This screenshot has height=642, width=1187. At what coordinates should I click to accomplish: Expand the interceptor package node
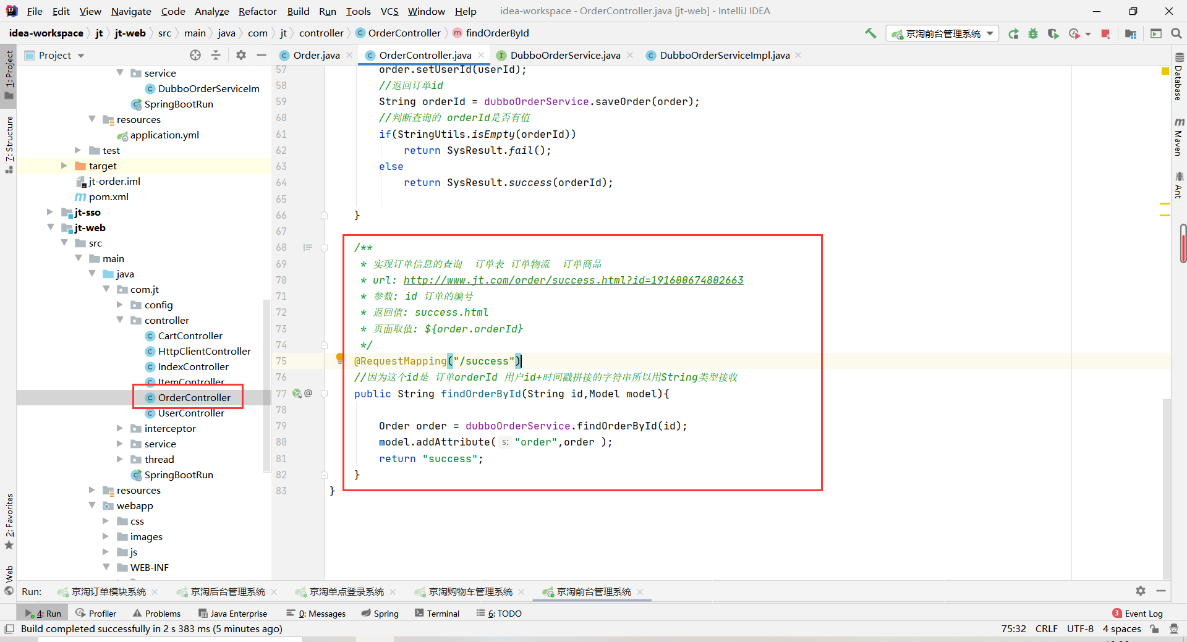[120, 428]
